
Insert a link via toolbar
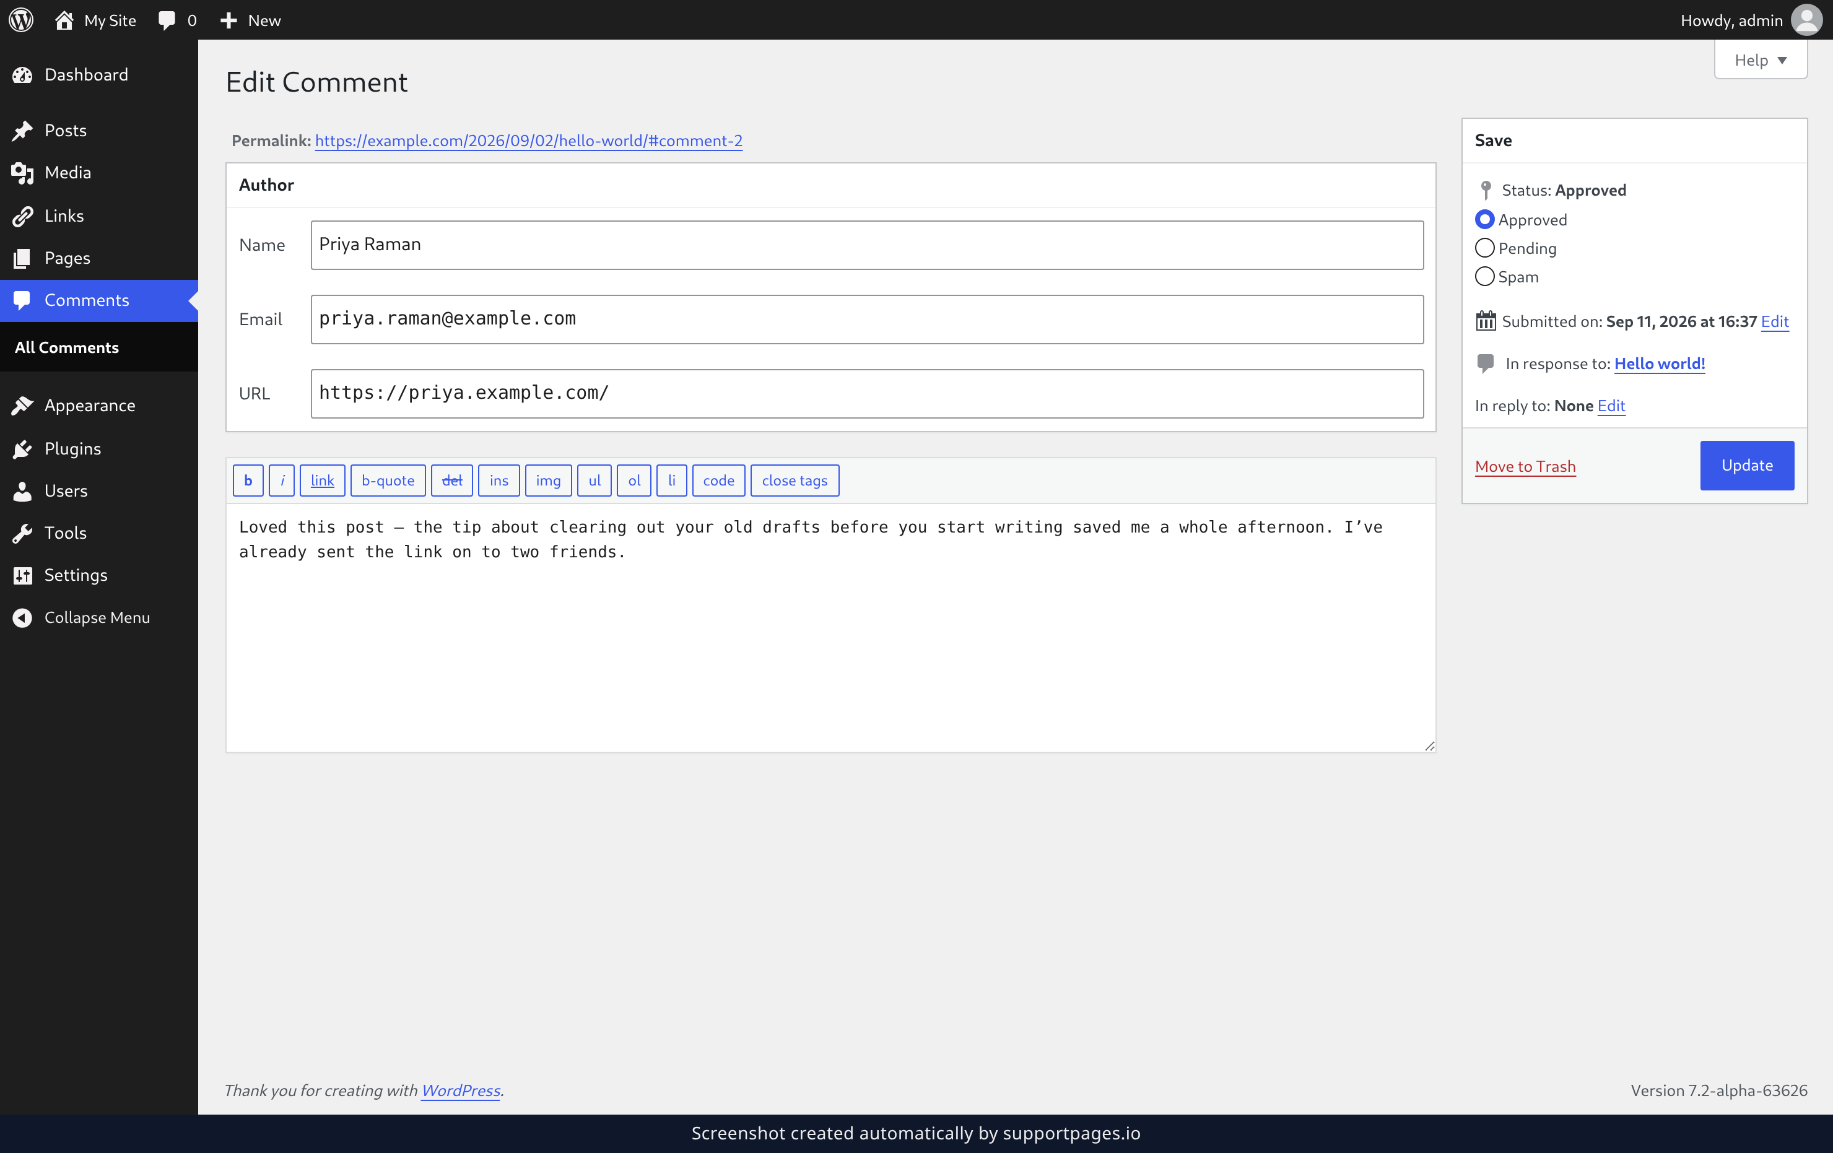322,481
